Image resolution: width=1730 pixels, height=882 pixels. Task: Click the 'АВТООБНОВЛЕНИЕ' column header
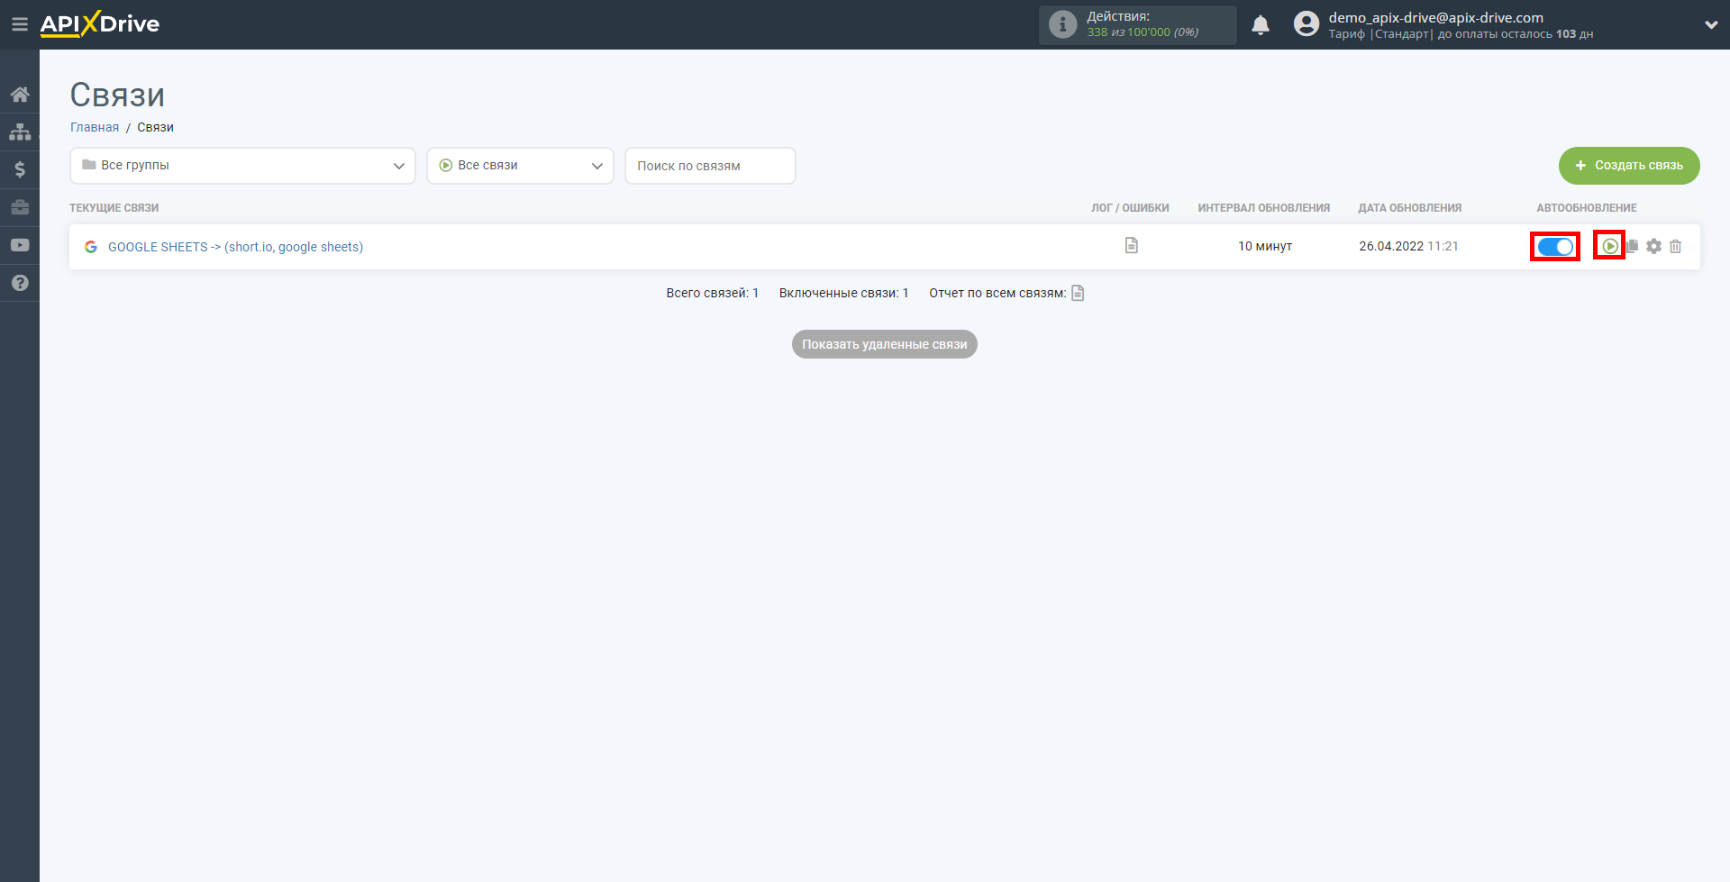pyautogui.click(x=1587, y=208)
